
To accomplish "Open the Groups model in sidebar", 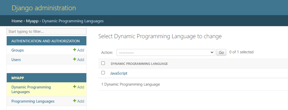I will pos(18,50).
